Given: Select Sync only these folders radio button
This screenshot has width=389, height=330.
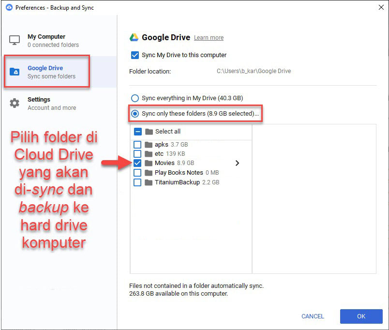Looking at the screenshot, I should (x=135, y=114).
